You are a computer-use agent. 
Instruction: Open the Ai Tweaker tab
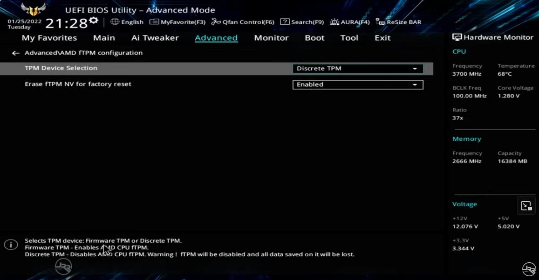(x=155, y=38)
